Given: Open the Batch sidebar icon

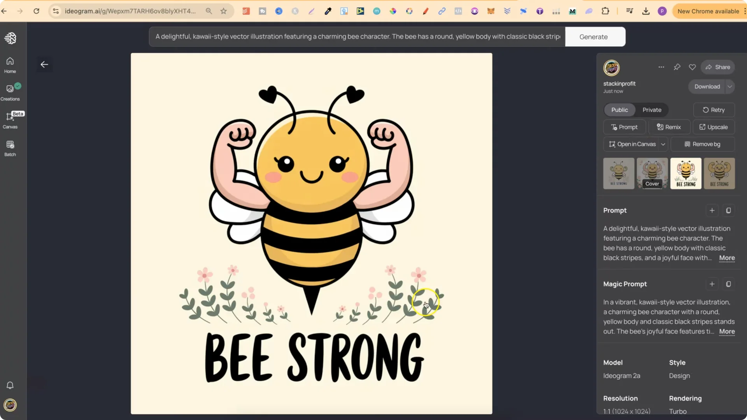Looking at the screenshot, I should 10,147.
